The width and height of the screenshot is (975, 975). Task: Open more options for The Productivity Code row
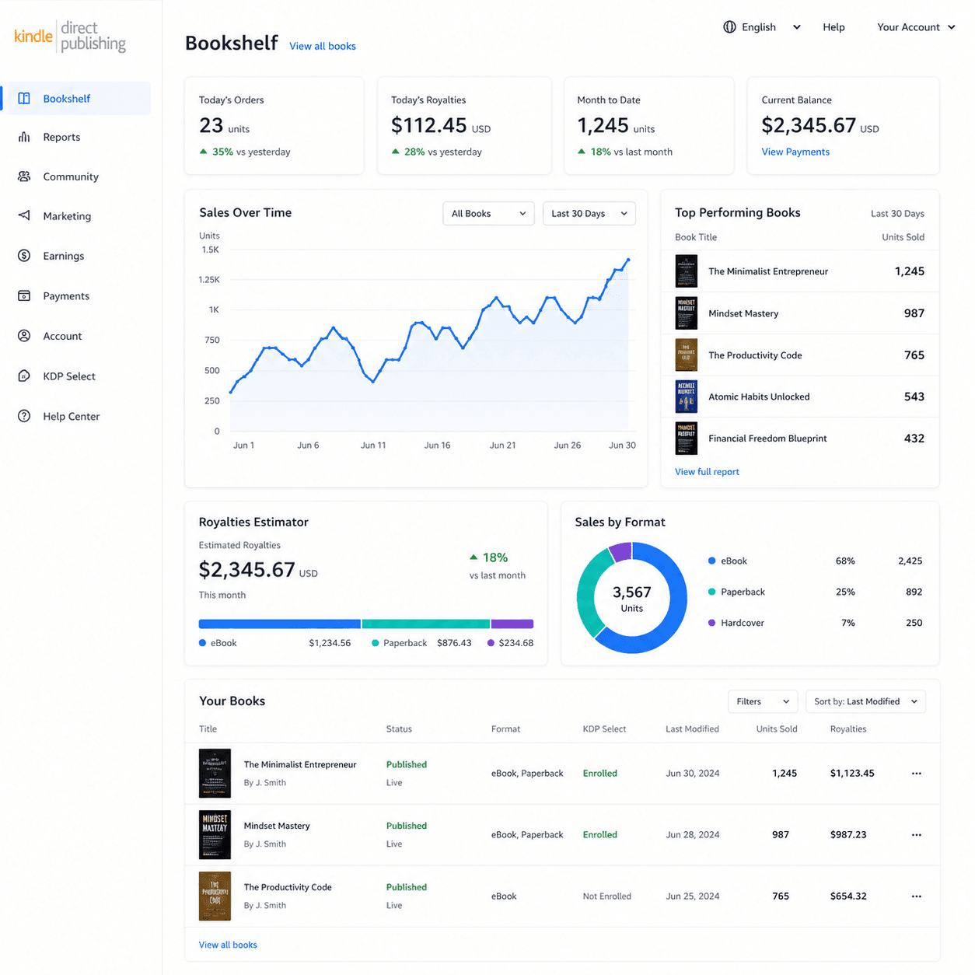(x=917, y=896)
